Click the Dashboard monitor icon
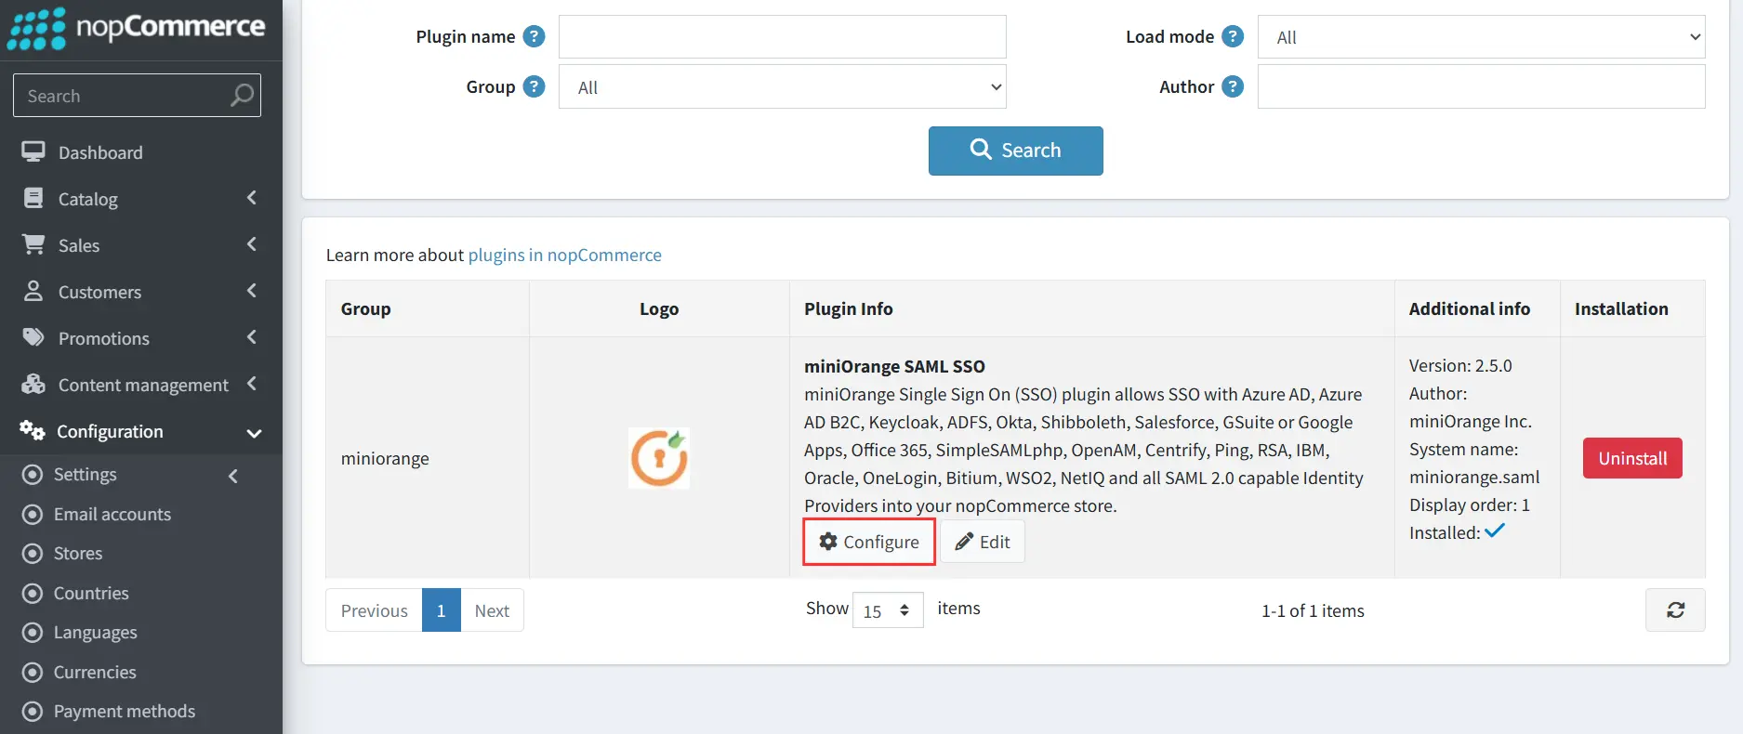The width and height of the screenshot is (1743, 734). point(33,151)
